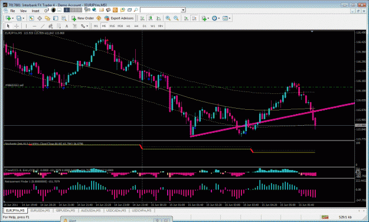The height and width of the screenshot is (222, 369).
Task: Select the Text tool (A icon)
Action: (x=67, y=26)
